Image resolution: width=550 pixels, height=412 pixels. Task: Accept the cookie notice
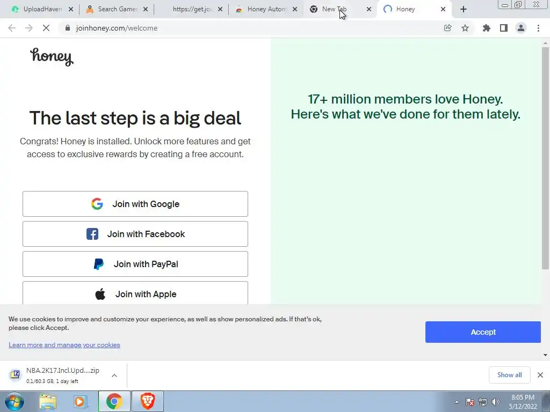(483, 332)
